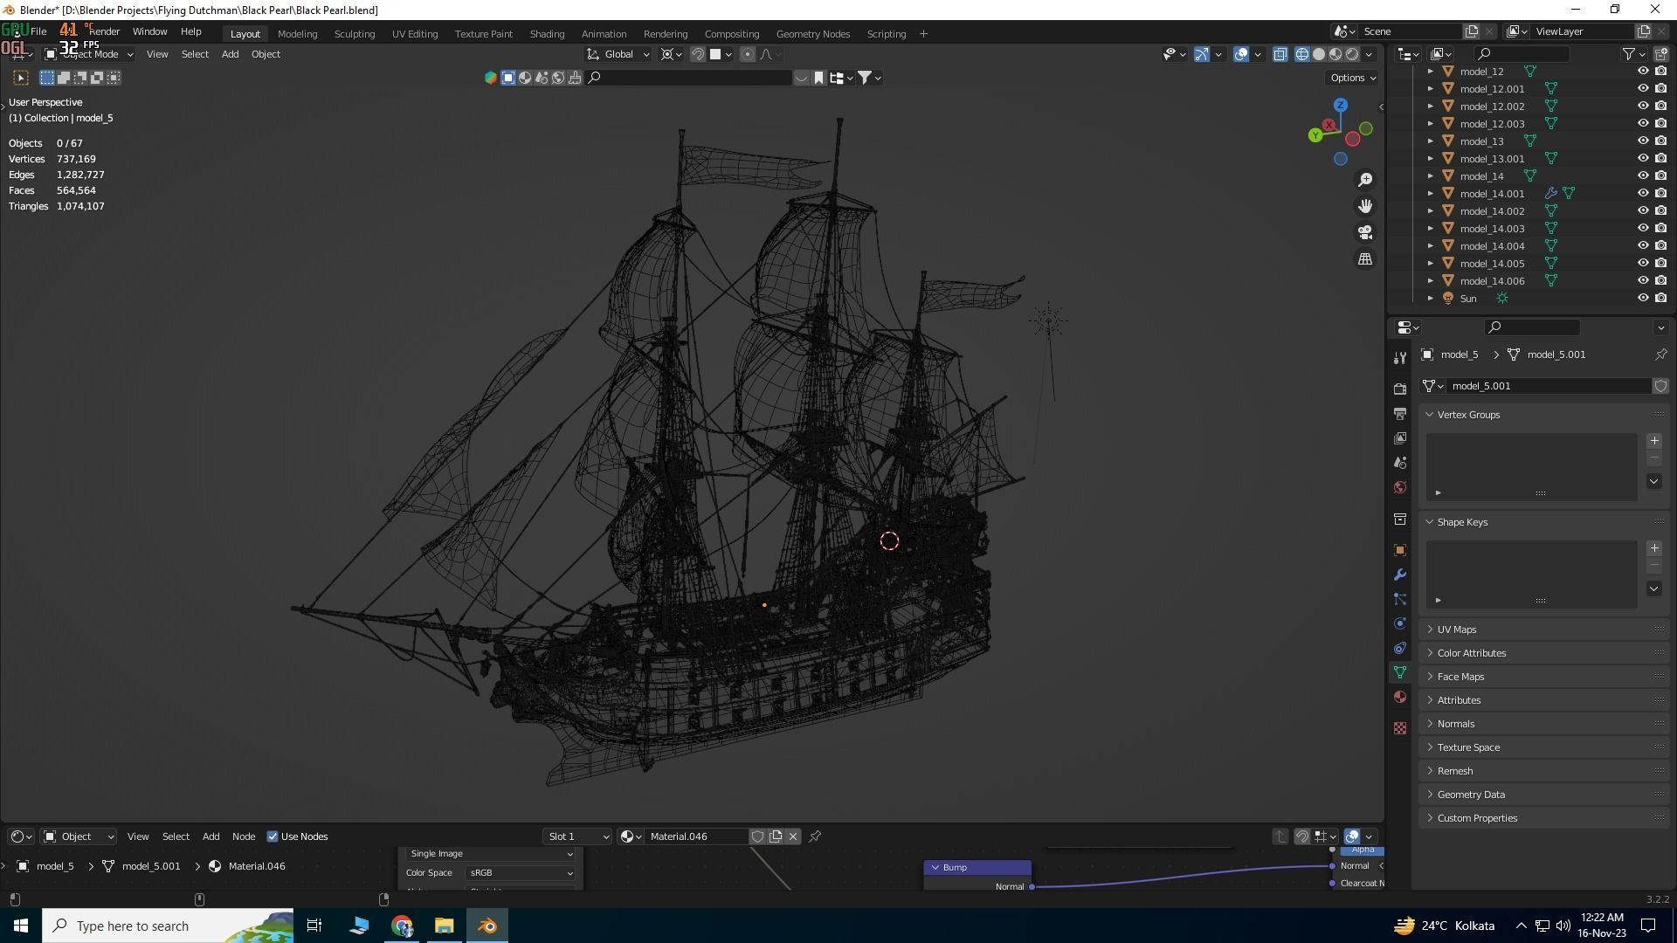Image resolution: width=1677 pixels, height=943 pixels.
Task: Click the viewport zoom magnifier gizmo
Action: [1365, 180]
